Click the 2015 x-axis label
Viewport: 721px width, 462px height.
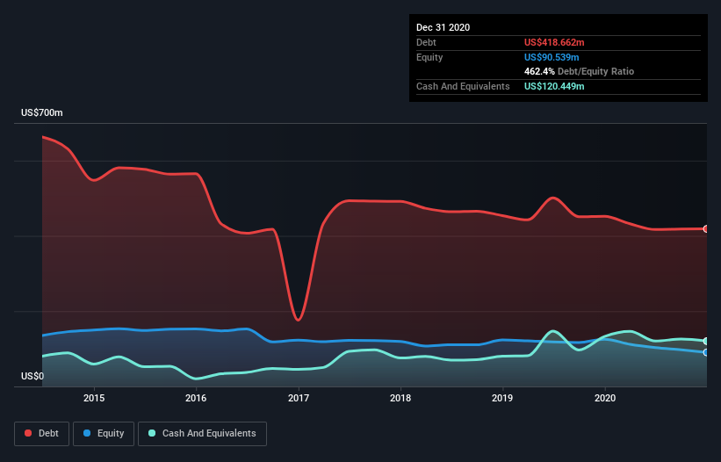94,398
